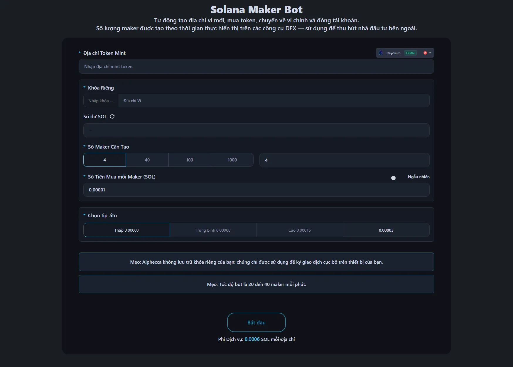513x367 pixels.
Task: Click the Địa chỉ Ví wallet address field
Action: (x=274, y=101)
